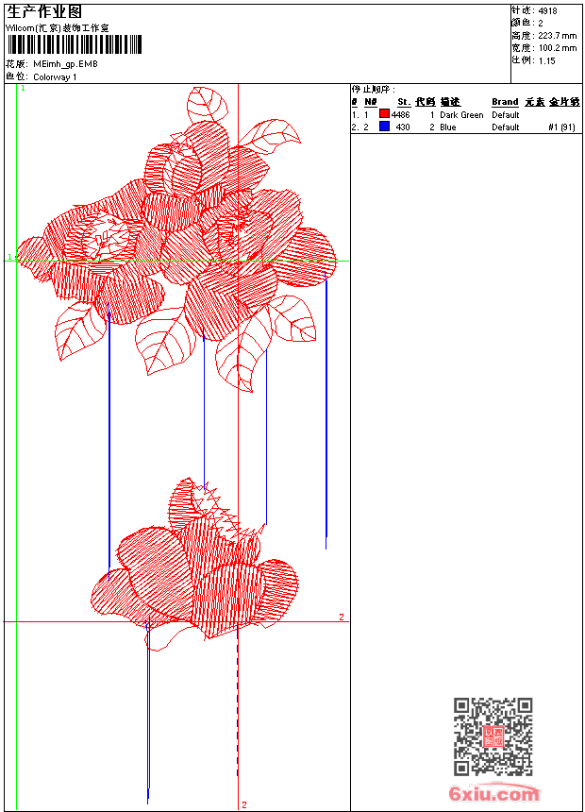The width and height of the screenshot is (585, 812).
Task: Select the file name MEimh_gp.EMB
Action: (x=65, y=64)
